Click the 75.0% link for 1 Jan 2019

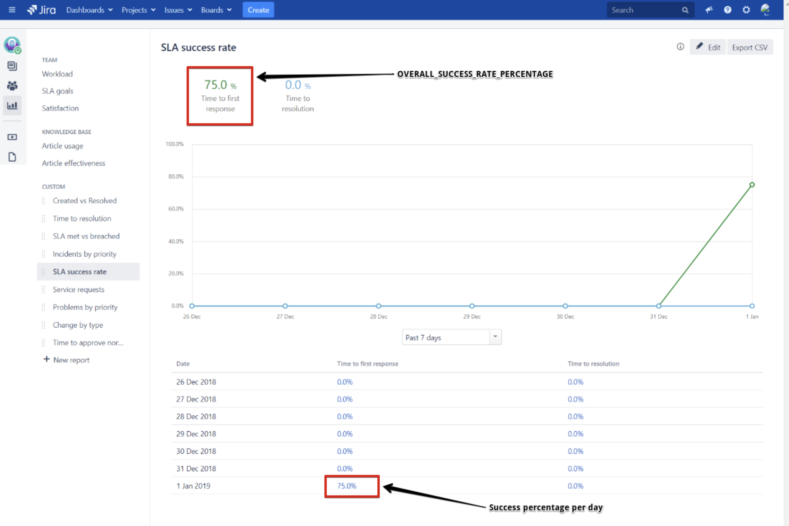[x=346, y=486]
